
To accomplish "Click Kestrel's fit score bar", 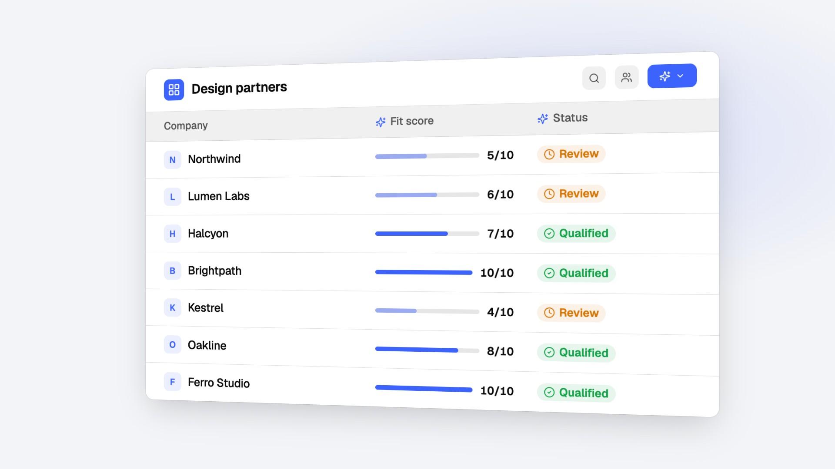I will pyautogui.click(x=427, y=311).
